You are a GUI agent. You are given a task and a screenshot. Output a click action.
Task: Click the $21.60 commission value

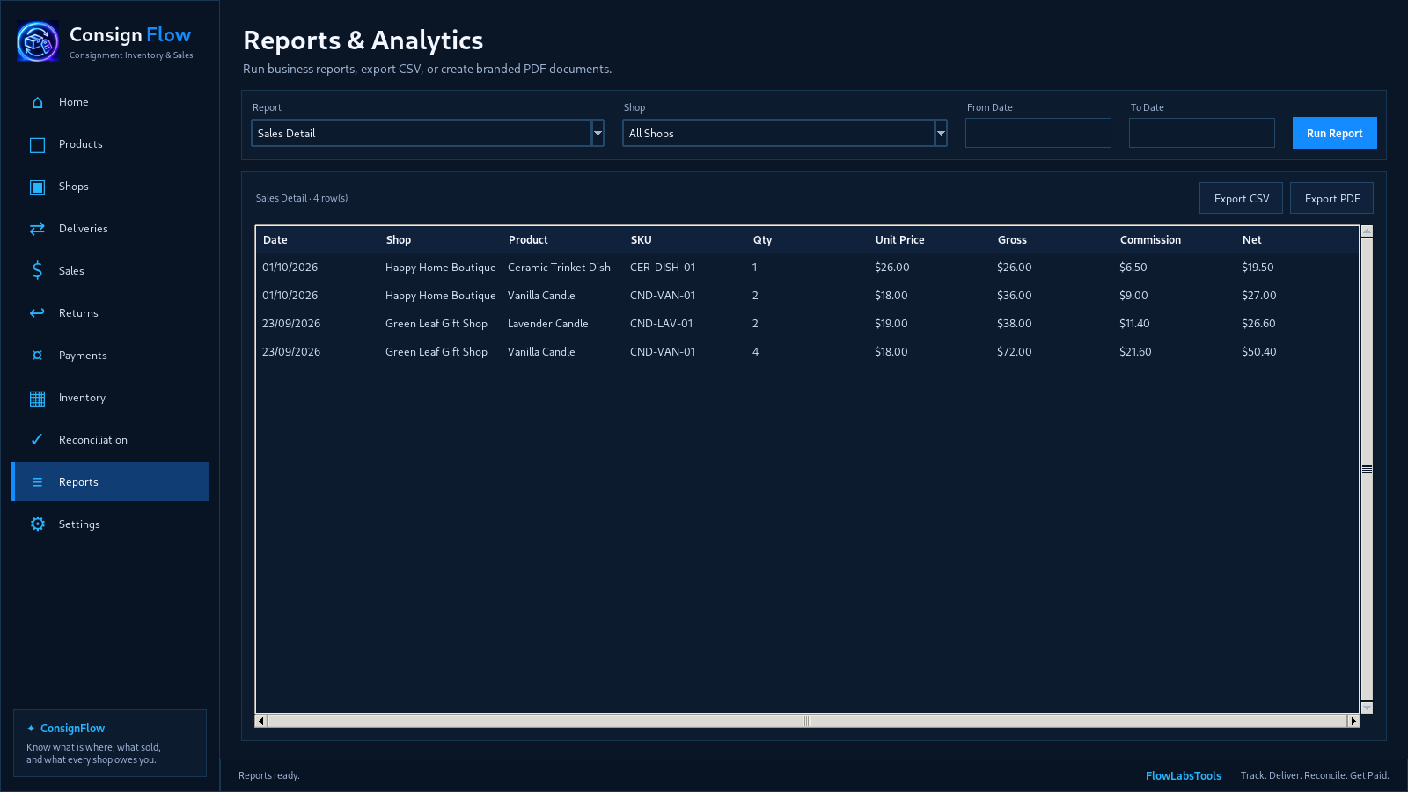[x=1135, y=352]
